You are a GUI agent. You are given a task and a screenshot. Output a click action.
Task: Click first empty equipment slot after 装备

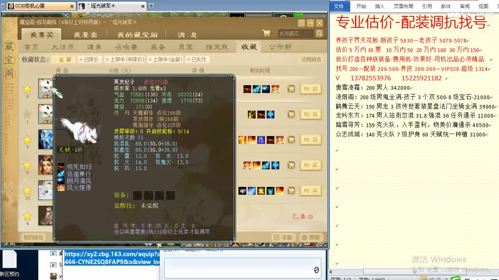coord(137,196)
